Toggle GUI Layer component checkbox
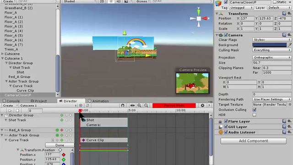Image resolution: width=293 pixels, height=165 pixels. pos(226,126)
